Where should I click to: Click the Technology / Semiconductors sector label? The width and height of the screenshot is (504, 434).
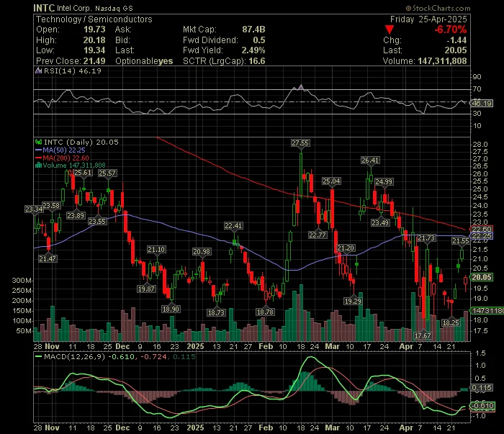[x=94, y=19]
